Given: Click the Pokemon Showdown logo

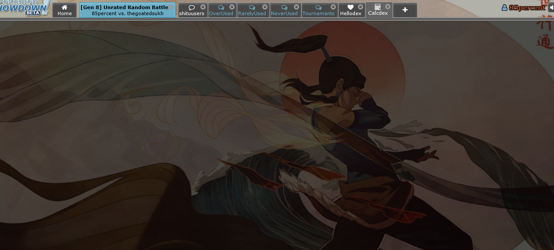Looking at the screenshot, I should point(24,7).
